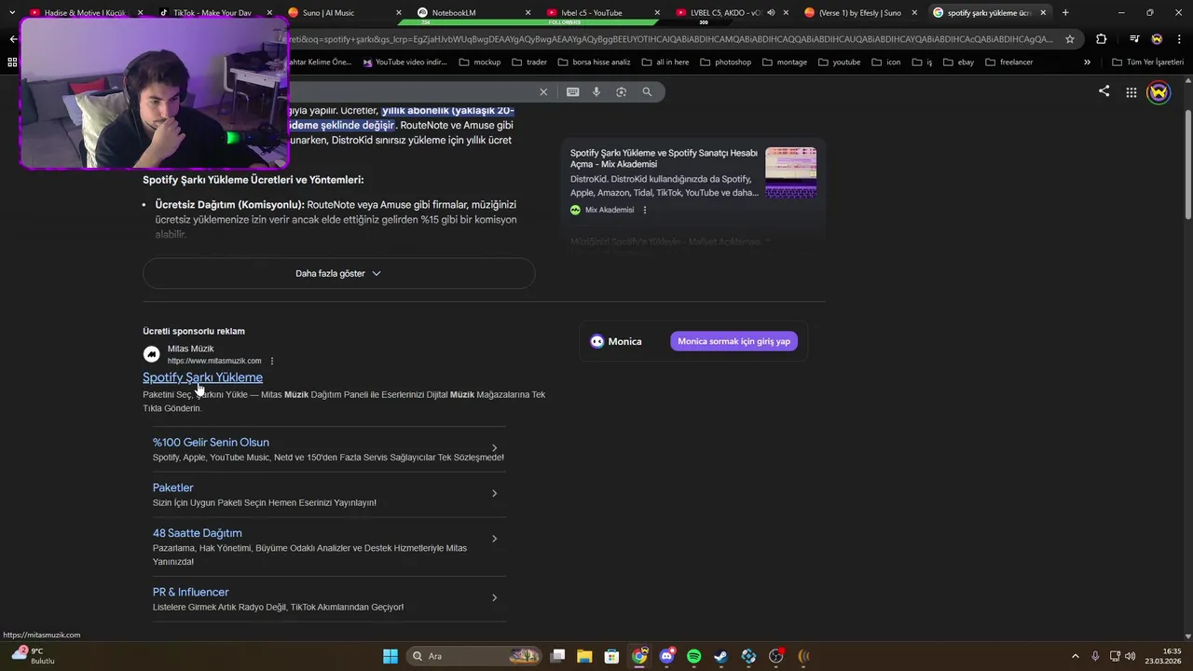Image resolution: width=1193 pixels, height=671 pixels.
Task: Expand the Paketler sitelink chevron
Action: point(494,493)
